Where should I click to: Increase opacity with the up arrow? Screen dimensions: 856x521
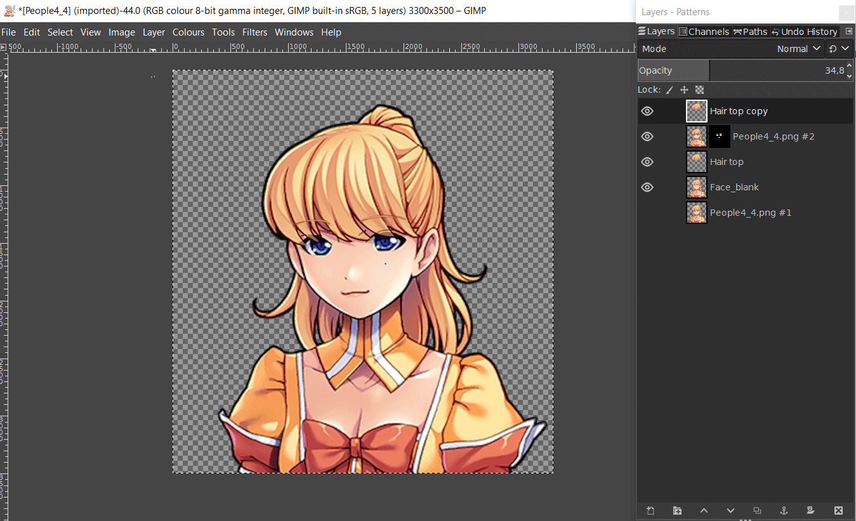pyautogui.click(x=850, y=67)
